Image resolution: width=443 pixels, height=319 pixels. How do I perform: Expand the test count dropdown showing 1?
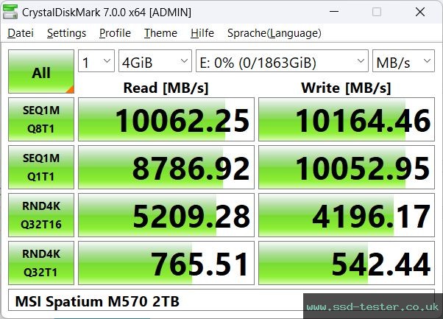point(96,61)
